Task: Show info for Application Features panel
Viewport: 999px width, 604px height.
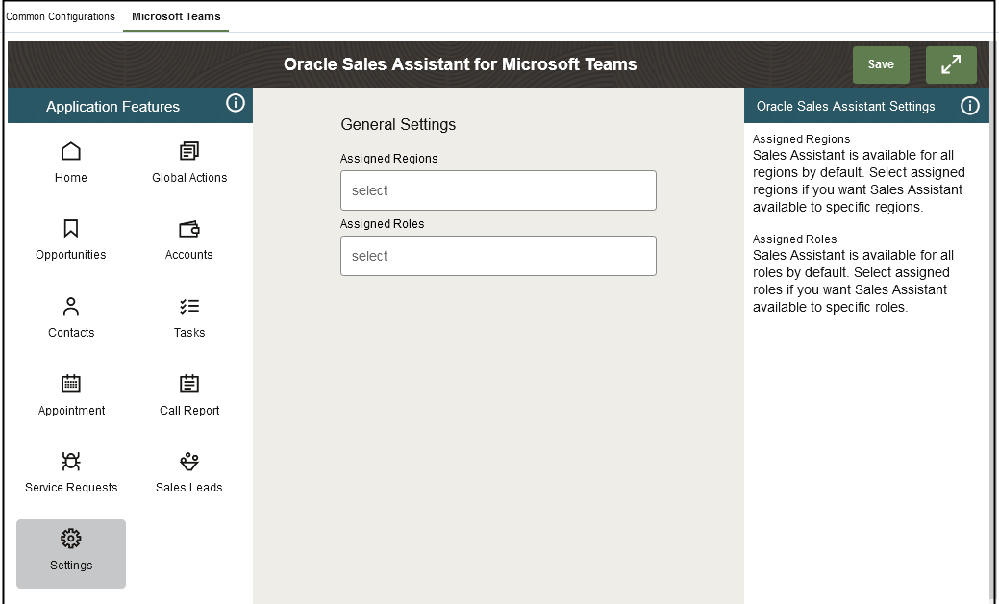Action: click(x=236, y=103)
